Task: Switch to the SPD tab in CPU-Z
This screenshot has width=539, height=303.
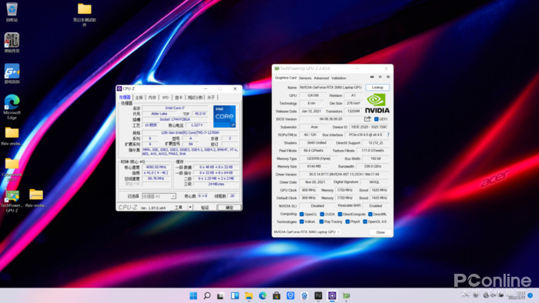Action: click(x=166, y=98)
